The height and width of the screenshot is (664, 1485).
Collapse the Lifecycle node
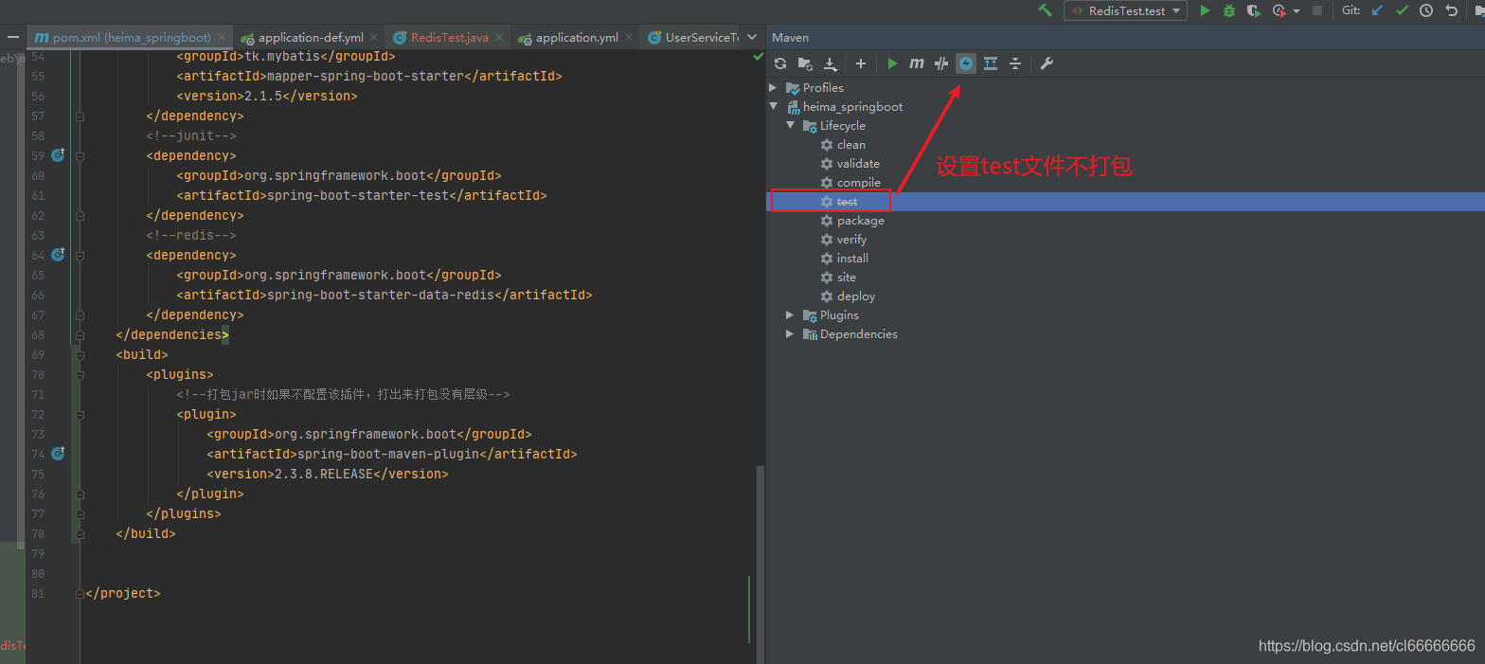click(791, 125)
